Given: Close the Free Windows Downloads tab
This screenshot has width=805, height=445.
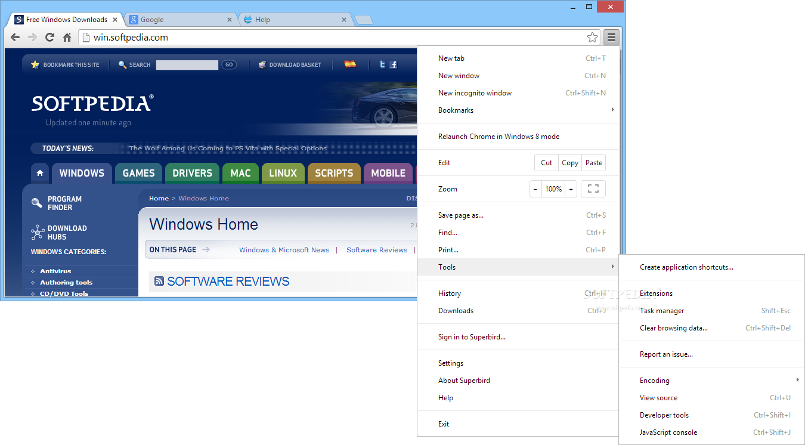Looking at the screenshot, I should pyautogui.click(x=115, y=20).
